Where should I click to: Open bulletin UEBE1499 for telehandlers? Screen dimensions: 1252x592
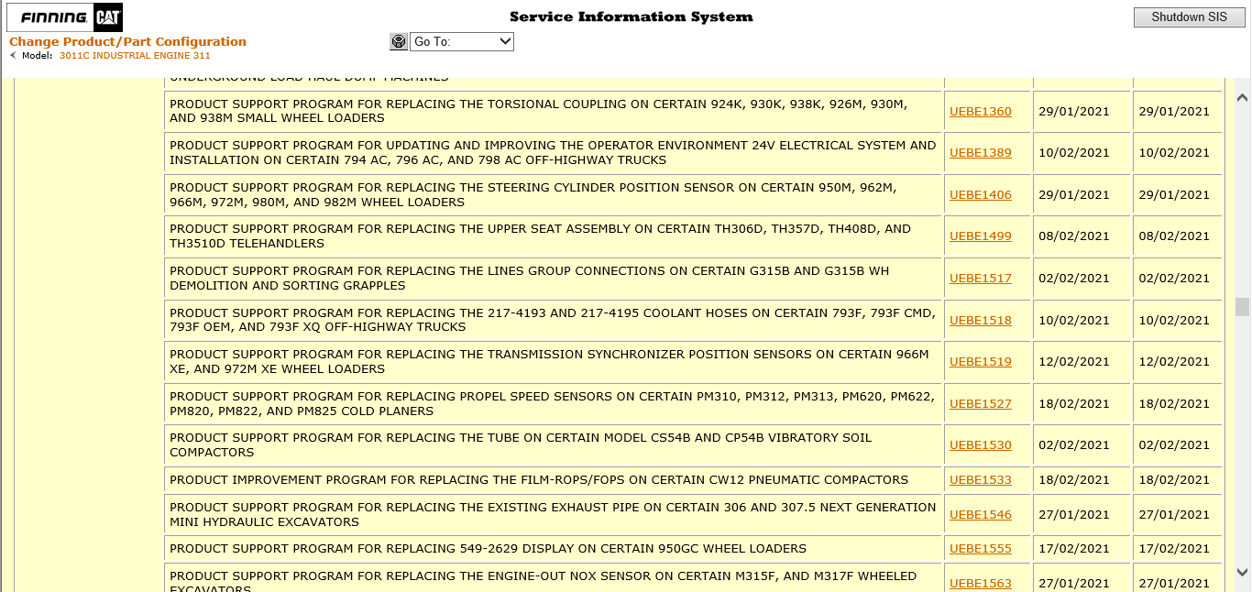click(980, 236)
